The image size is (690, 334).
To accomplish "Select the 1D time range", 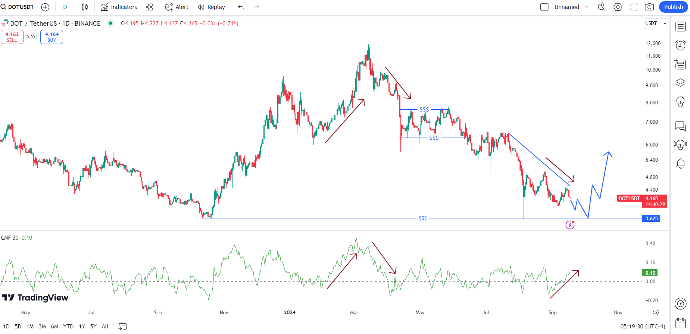I will click(x=6, y=326).
